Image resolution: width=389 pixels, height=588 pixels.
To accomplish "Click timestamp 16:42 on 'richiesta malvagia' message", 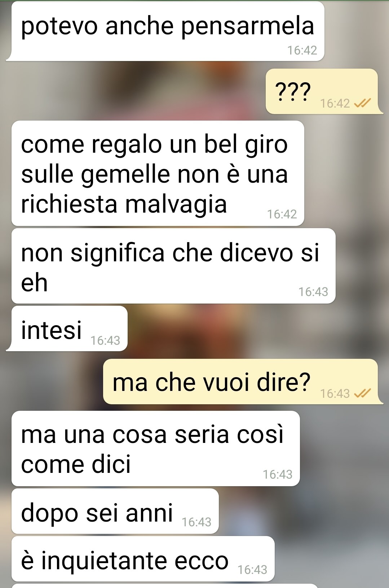I will click(x=282, y=214).
